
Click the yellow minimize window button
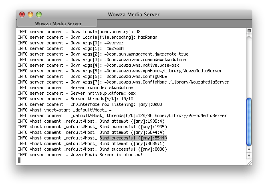(30, 14)
